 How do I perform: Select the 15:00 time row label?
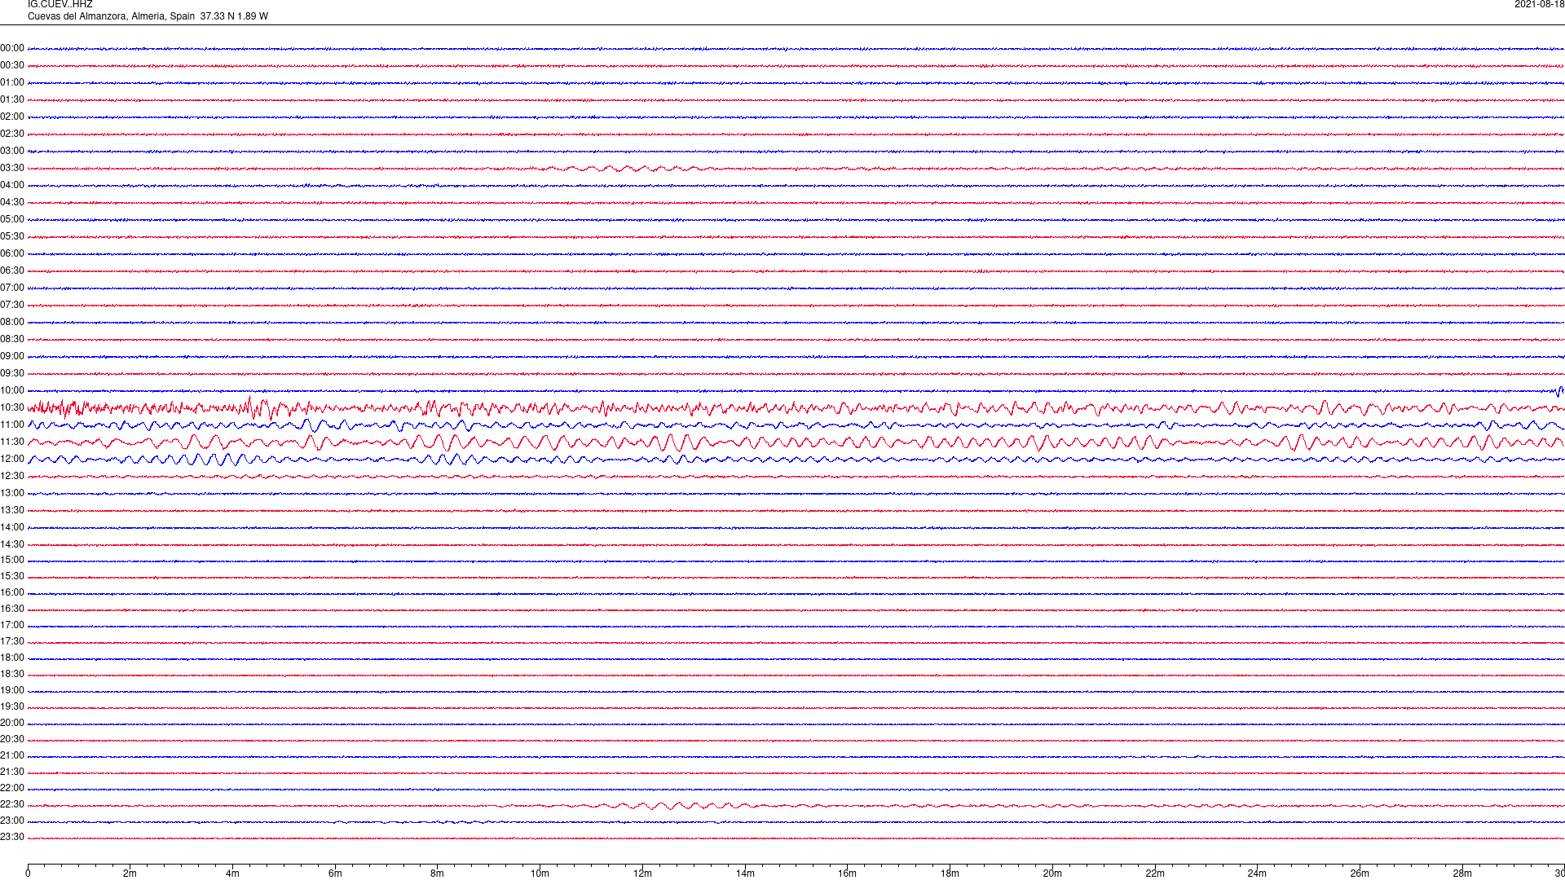pyautogui.click(x=12, y=560)
